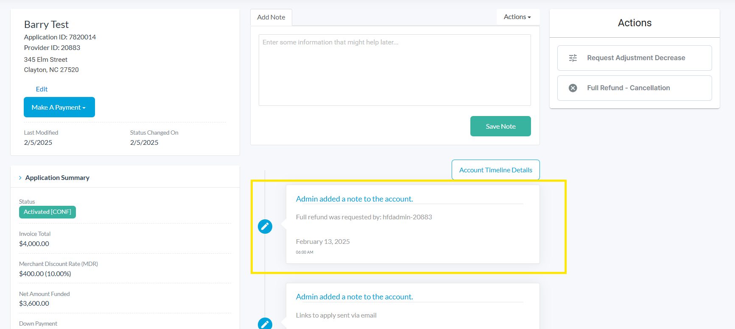Click the Actions panel heading

634,23
